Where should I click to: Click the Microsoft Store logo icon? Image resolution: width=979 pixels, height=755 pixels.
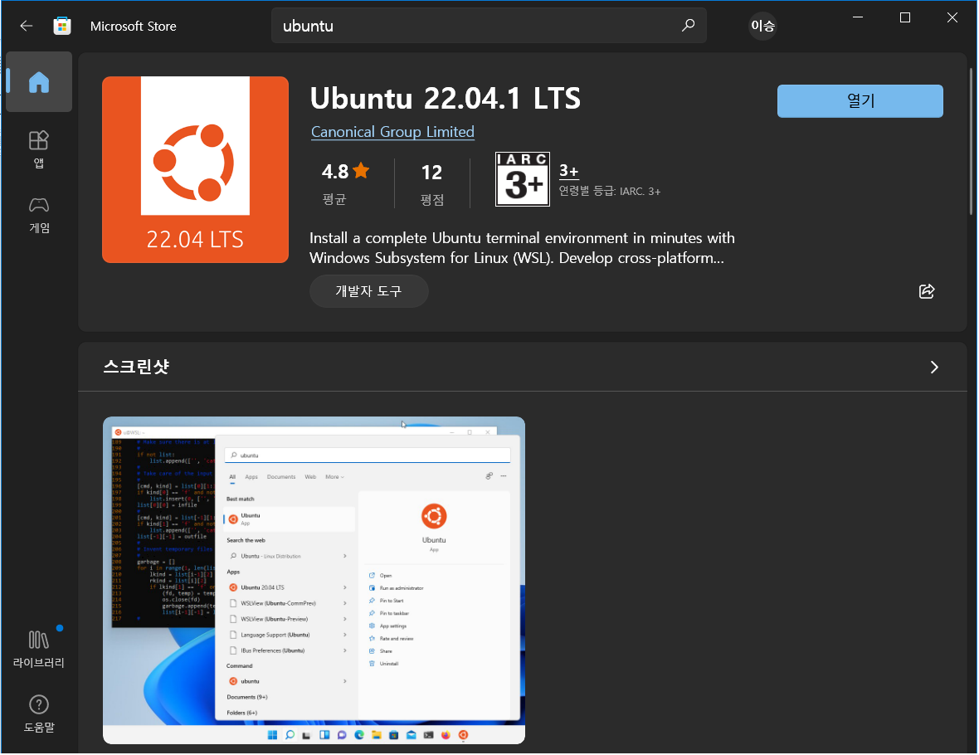tap(62, 26)
